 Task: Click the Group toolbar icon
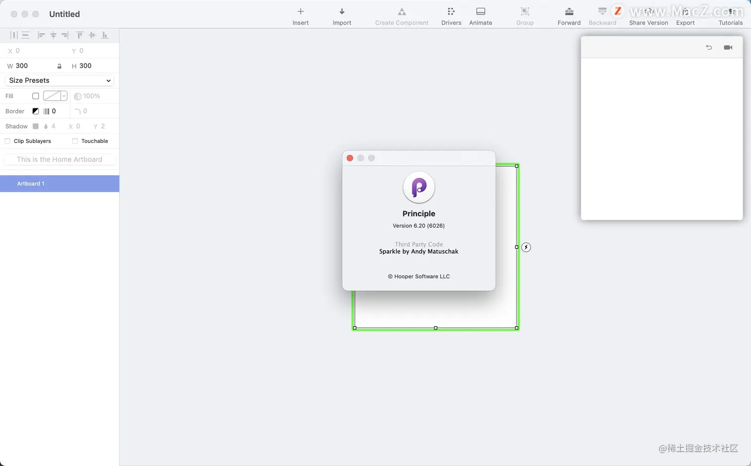point(525,11)
